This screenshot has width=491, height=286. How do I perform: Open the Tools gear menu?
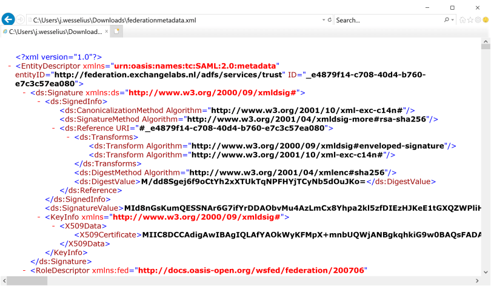click(x=478, y=20)
